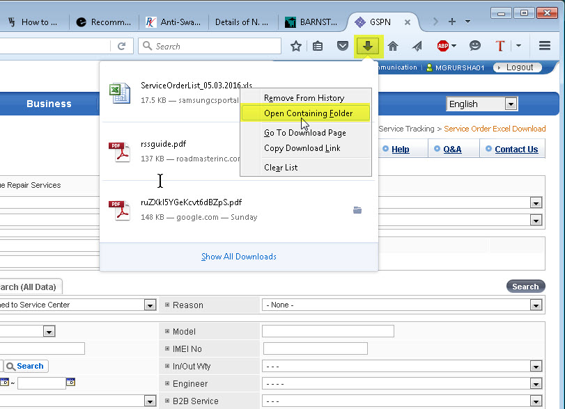565x409 pixels.
Task: Click the reload page icon
Action: (122, 46)
